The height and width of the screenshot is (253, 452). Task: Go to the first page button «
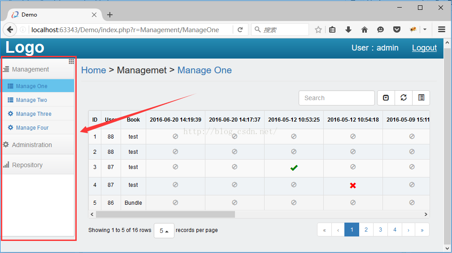[325, 230]
